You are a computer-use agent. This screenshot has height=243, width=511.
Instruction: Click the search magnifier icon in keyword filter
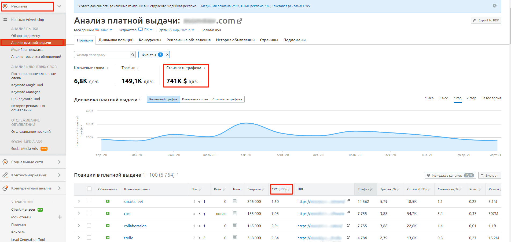[133, 55]
